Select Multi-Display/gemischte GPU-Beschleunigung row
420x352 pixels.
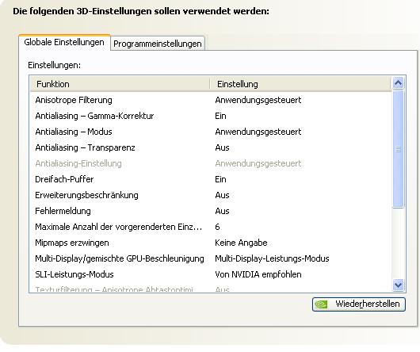[x=211, y=258]
